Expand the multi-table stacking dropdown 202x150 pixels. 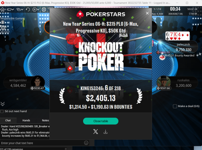[x=20, y=10]
